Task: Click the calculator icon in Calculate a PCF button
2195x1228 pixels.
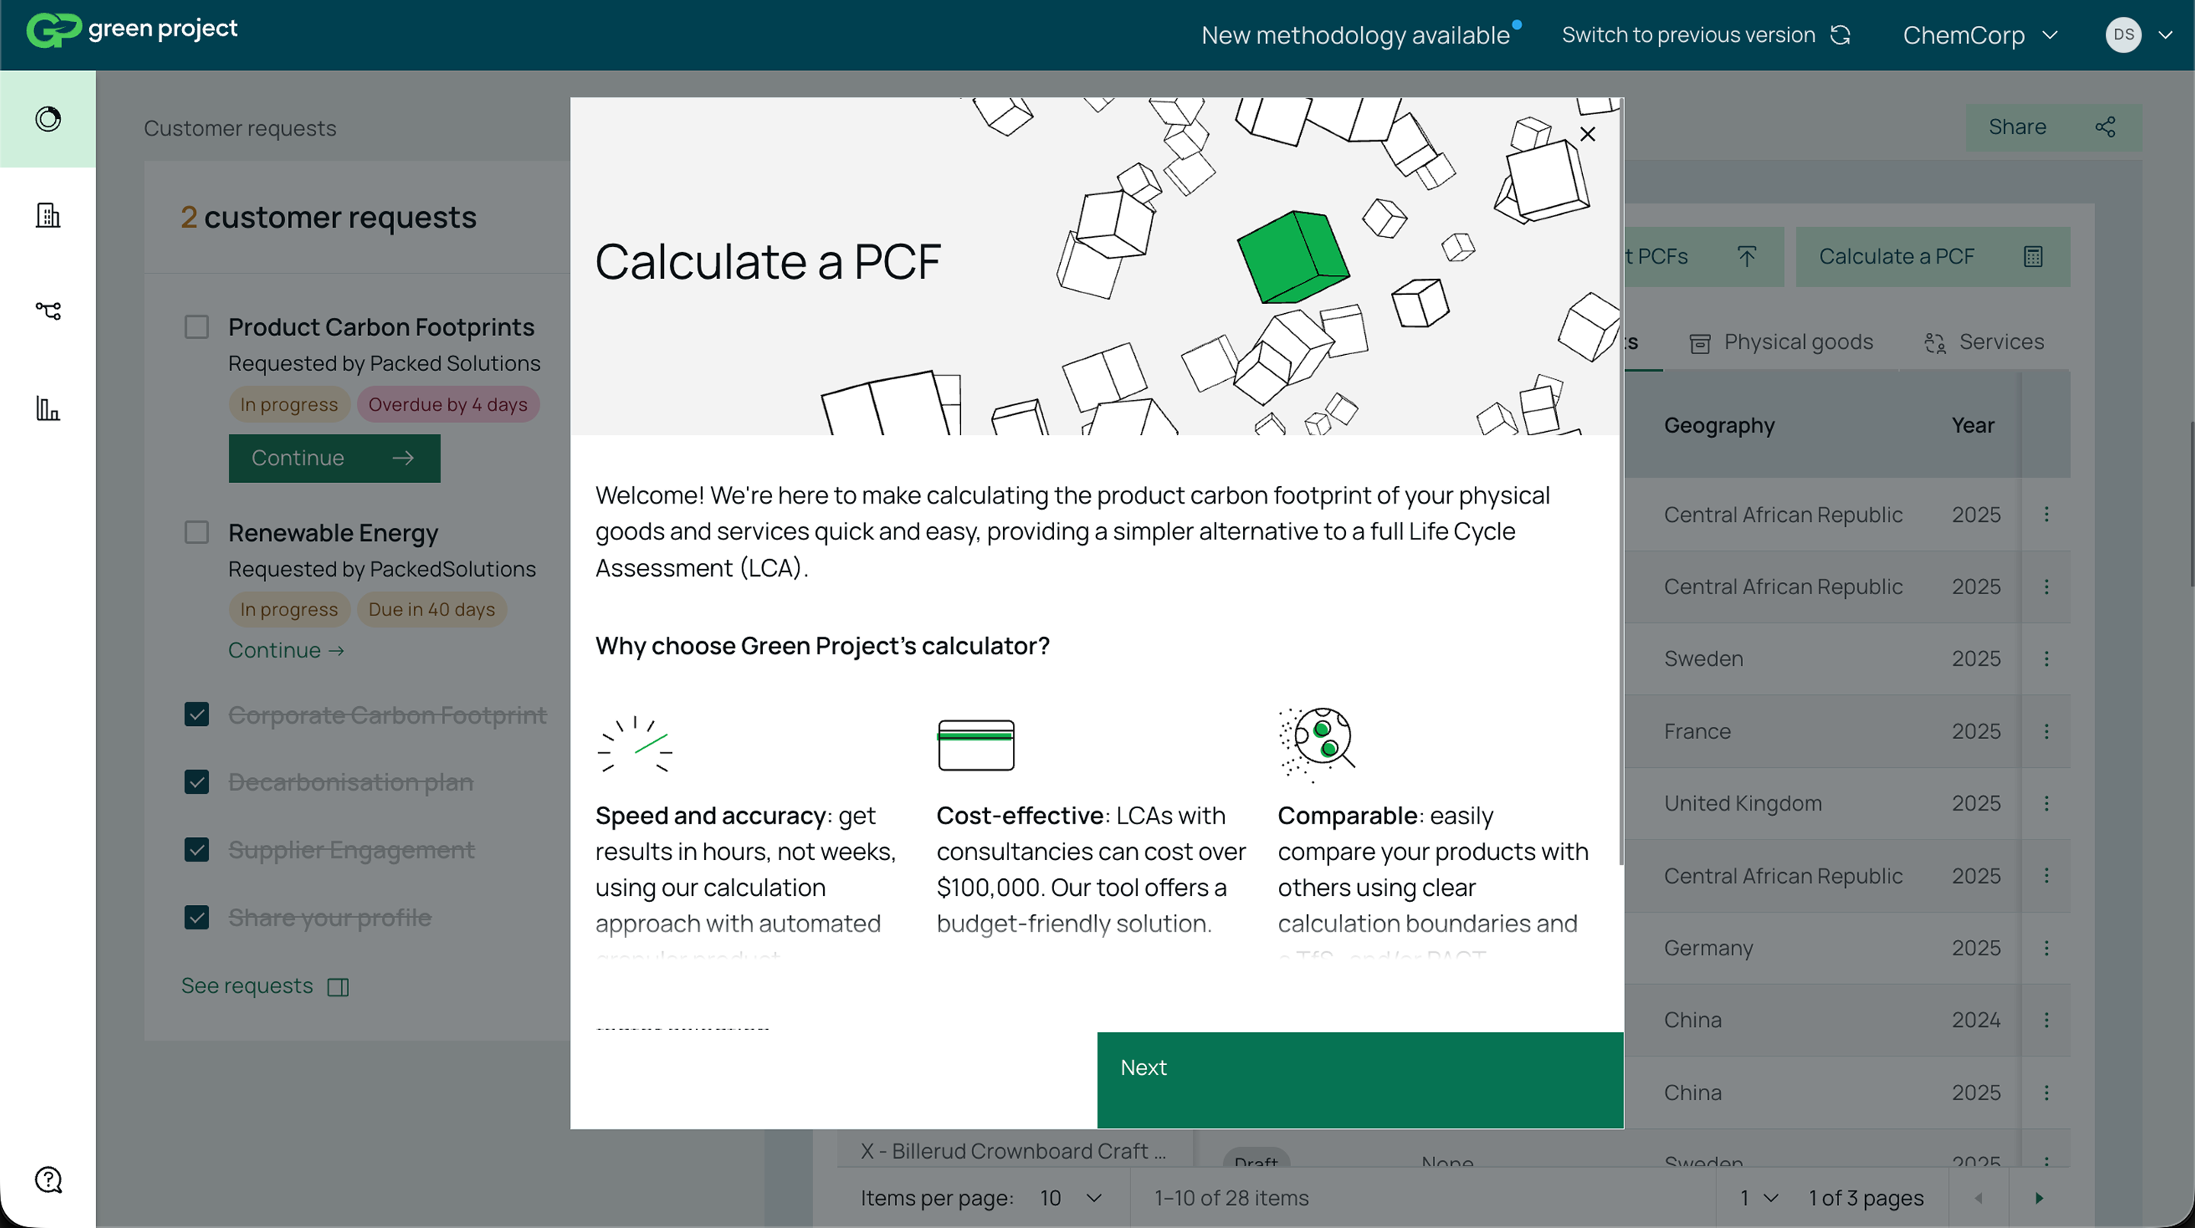Action: pos(2033,256)
